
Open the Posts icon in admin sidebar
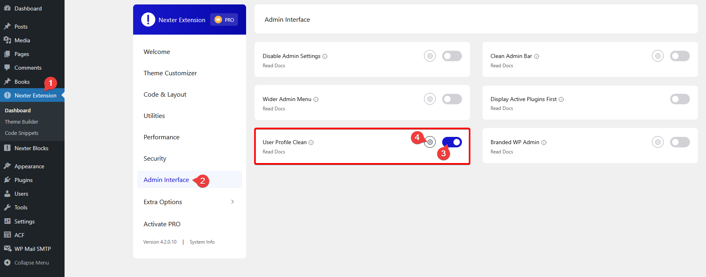(x=8, y=26)
